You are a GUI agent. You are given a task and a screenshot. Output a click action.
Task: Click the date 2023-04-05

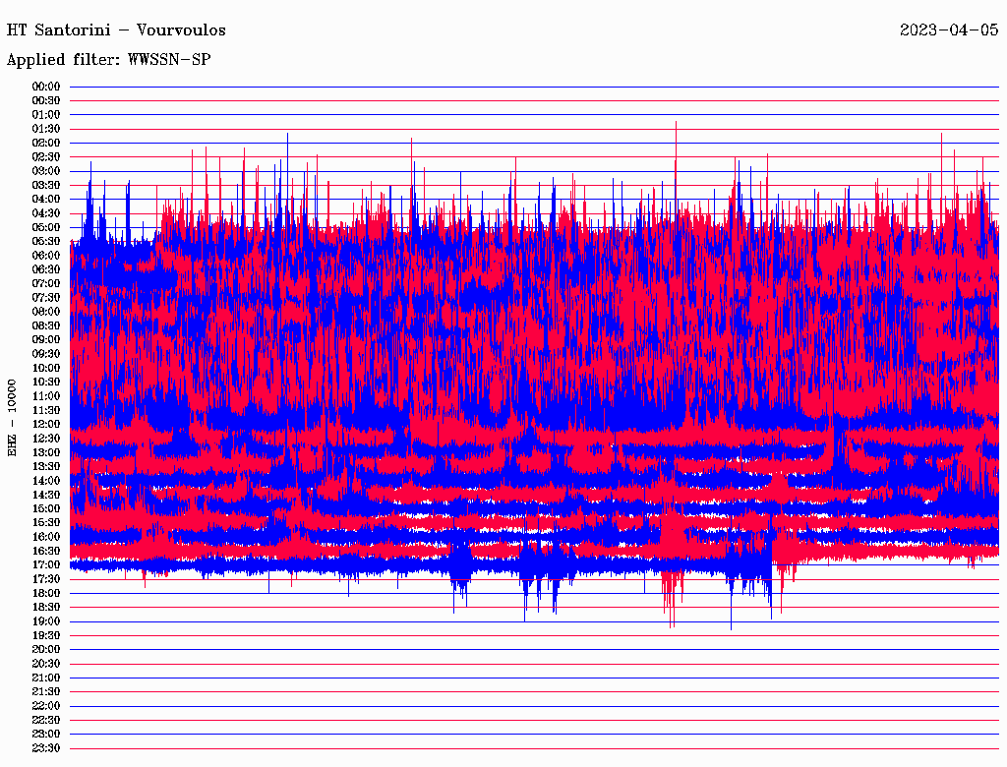tap(949, 30)
